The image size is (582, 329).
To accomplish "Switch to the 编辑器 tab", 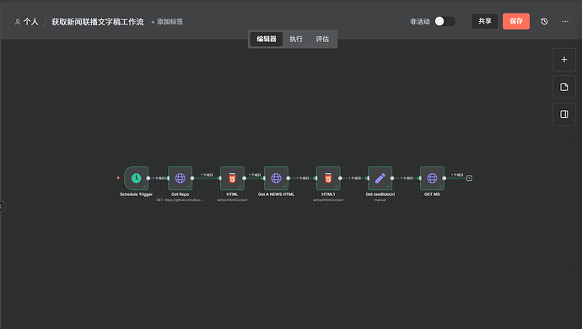I will pyautogui.click(x=267, y=39).
